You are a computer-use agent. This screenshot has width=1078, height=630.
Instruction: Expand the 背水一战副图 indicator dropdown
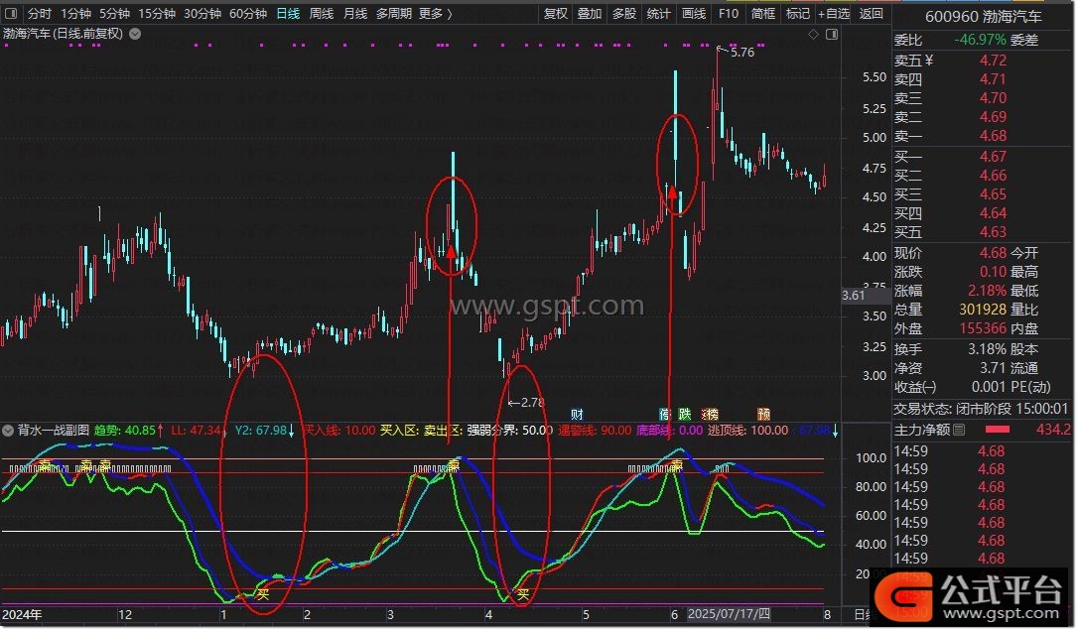tap(8, 431)
